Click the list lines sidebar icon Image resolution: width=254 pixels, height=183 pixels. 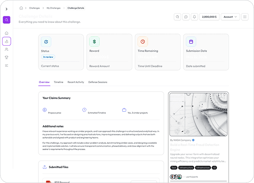pyautogui.click(x=6, y=65)
